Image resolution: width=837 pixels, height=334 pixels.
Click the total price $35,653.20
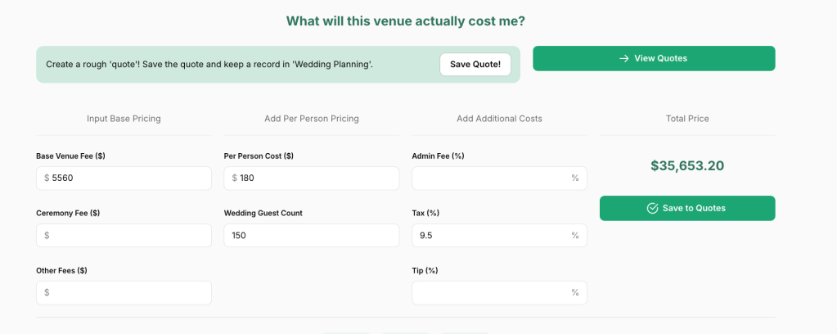[687, 165]
